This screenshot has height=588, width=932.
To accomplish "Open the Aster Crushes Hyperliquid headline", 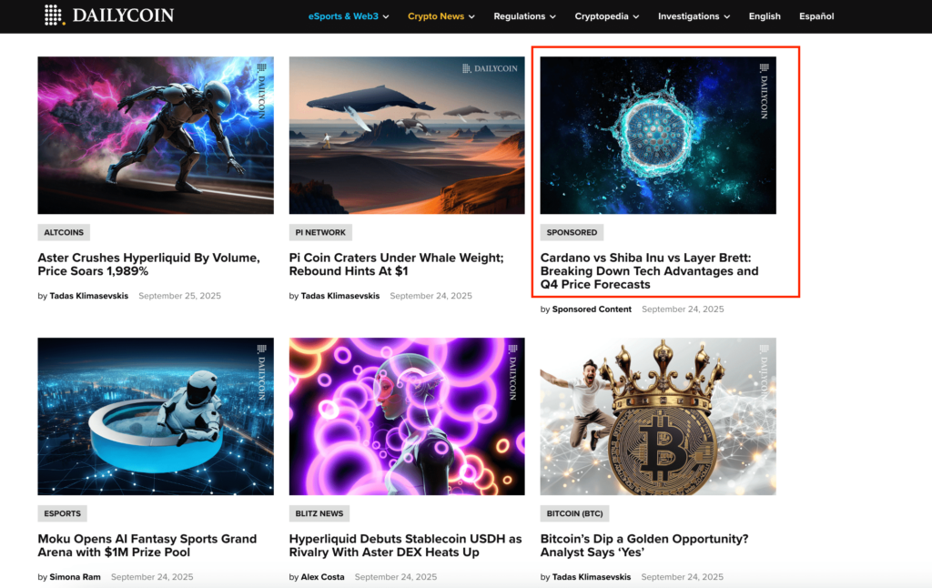I will click(x=148, y=264).
